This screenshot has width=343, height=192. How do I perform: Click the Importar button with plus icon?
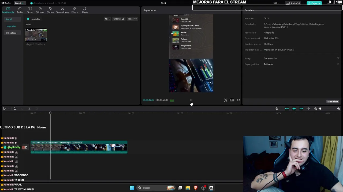click(33, 19)
